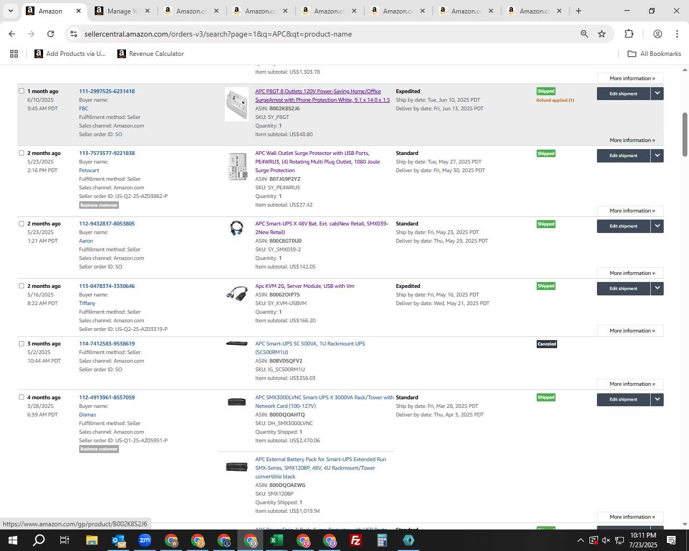
Task: Open site information icon in address bar
Action: coord(74,34)
